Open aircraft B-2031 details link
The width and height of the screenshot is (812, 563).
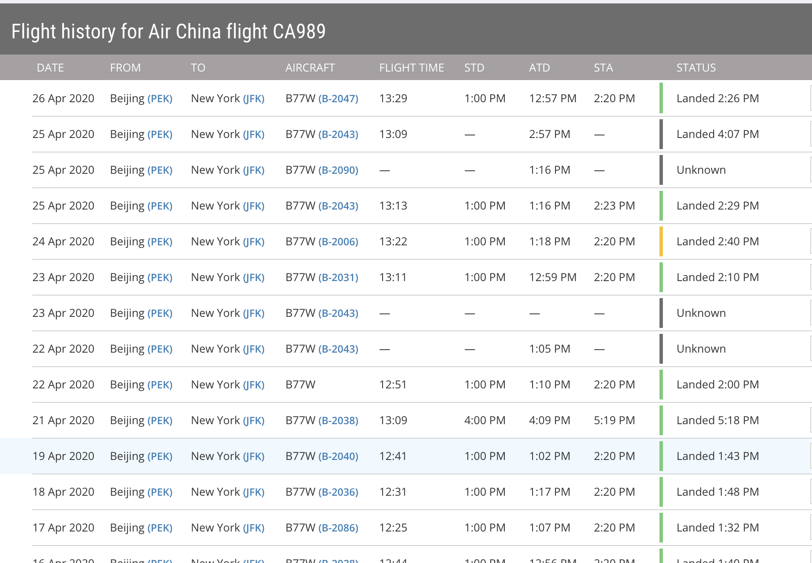(338, 278)
